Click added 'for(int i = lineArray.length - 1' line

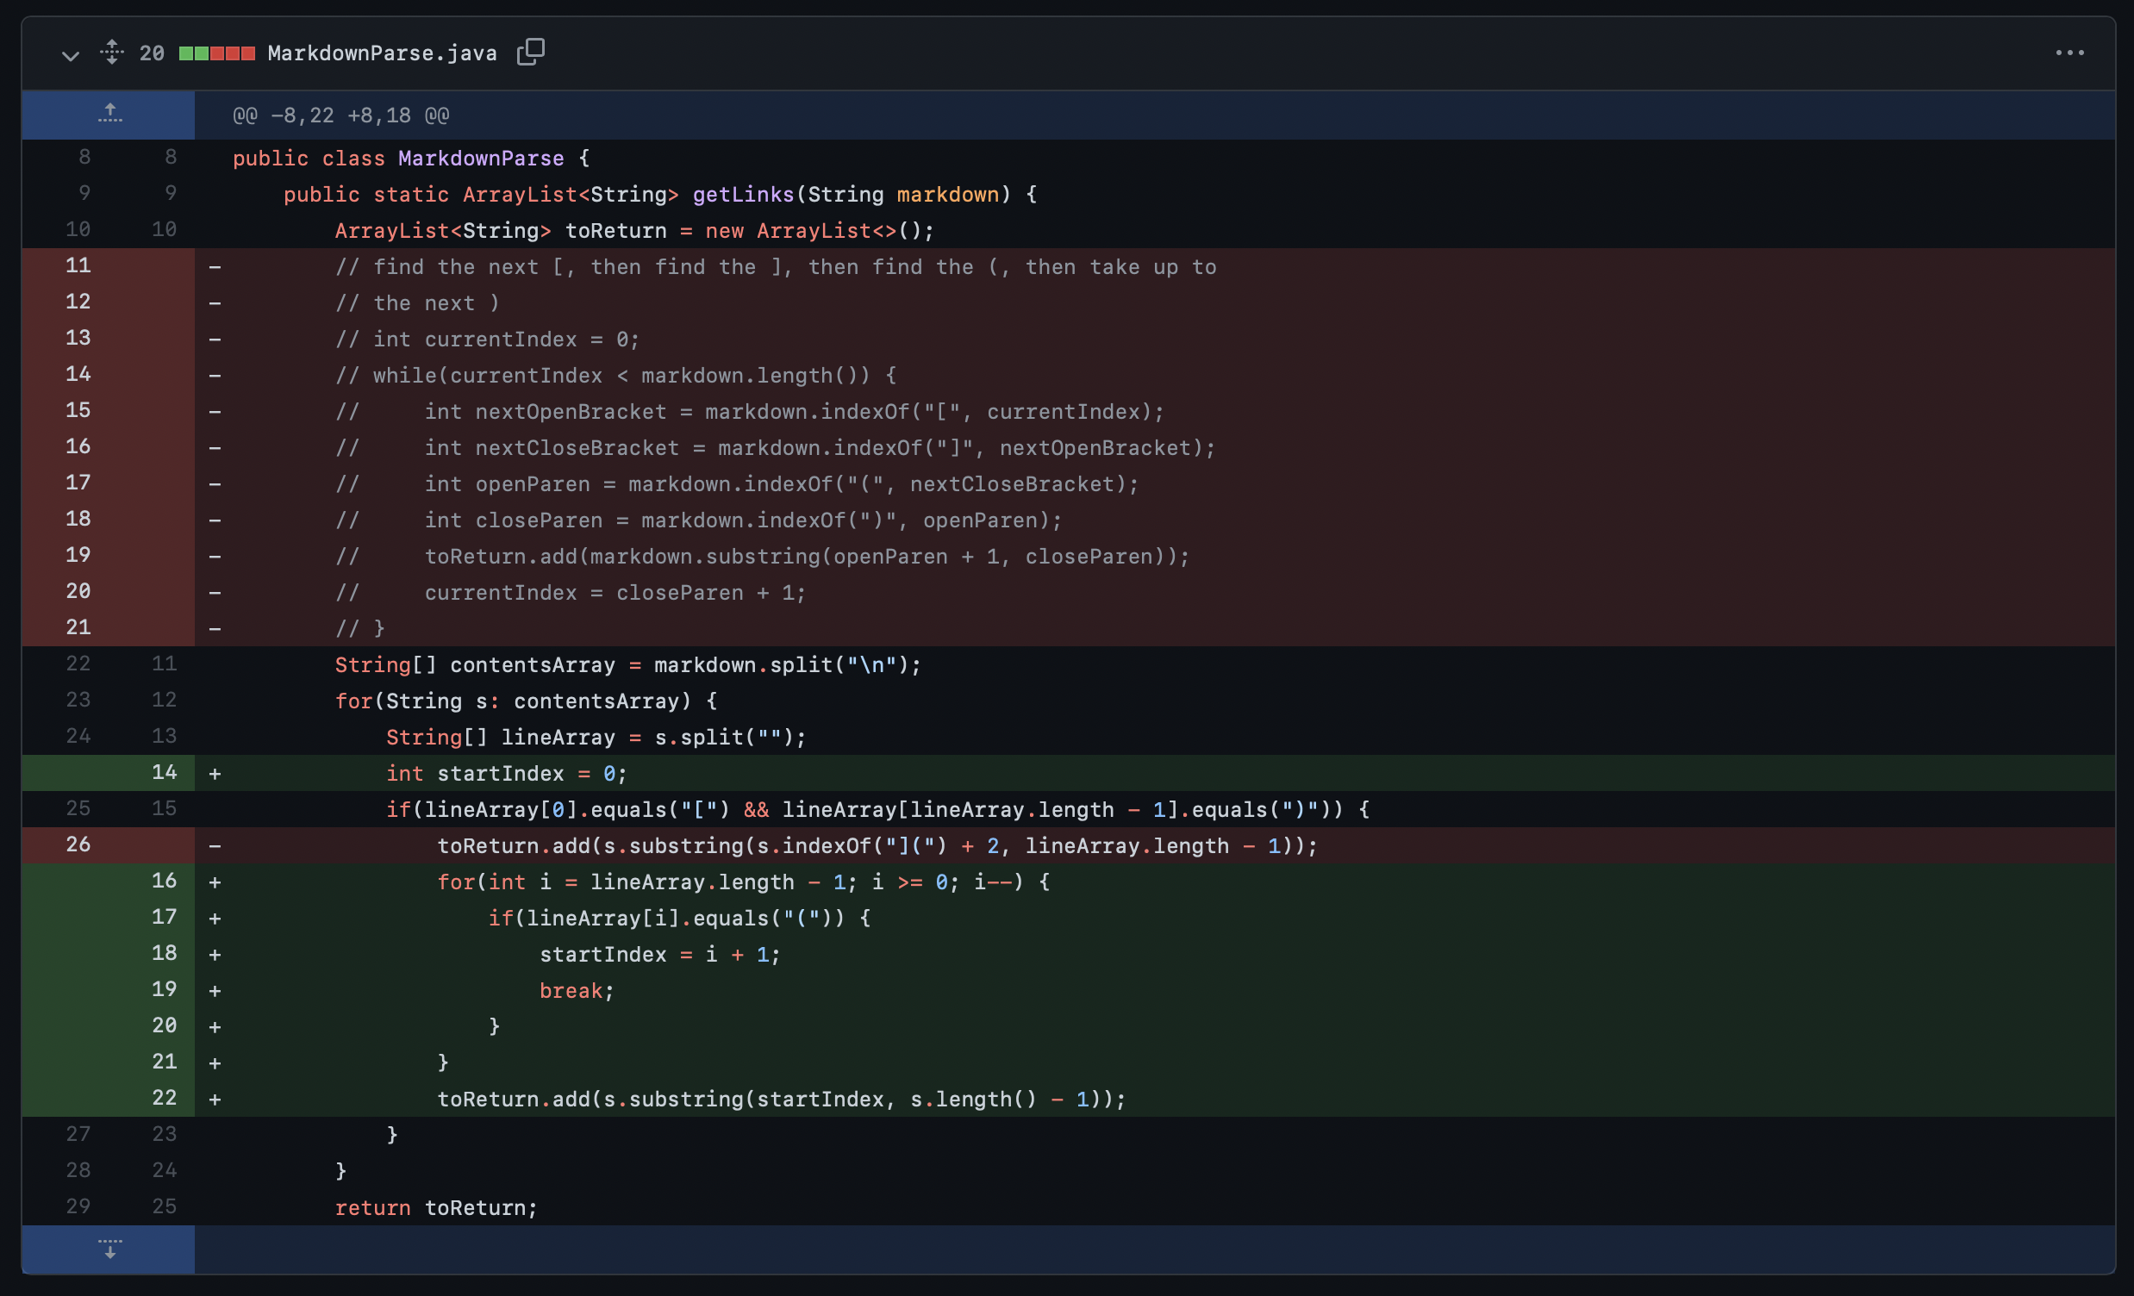(x=743, y=883)
